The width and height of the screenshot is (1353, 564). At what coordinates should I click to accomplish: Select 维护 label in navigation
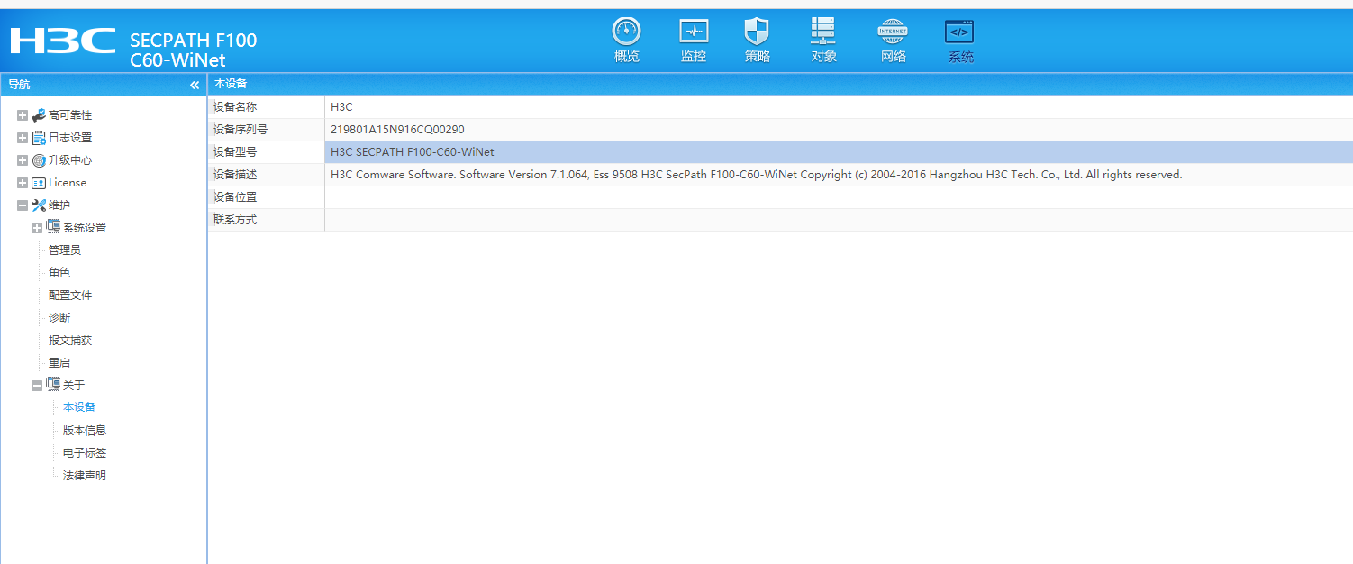click(x=59, y=205)
